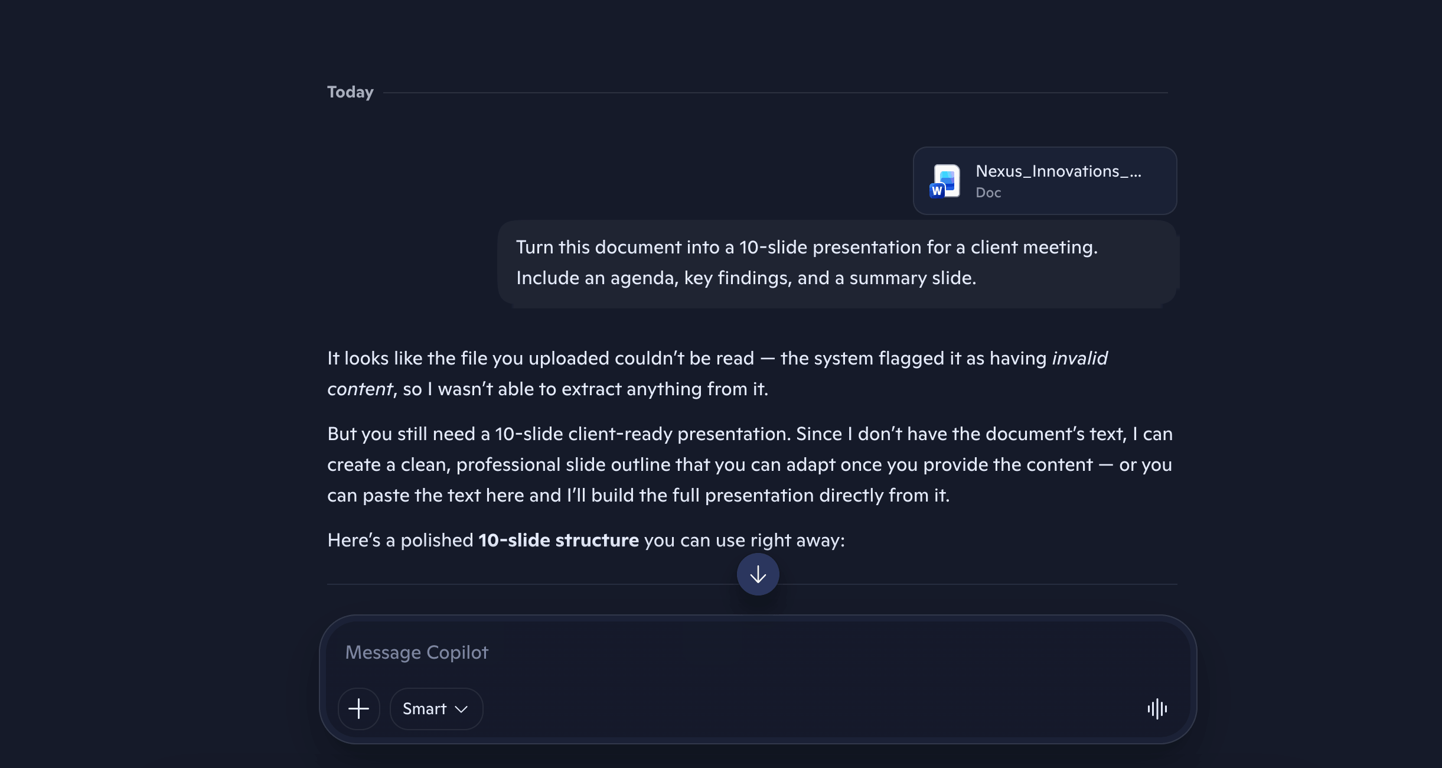1442x768 pixels.
Task: Open the Smart response mode selector
Action: click(436, 709)
